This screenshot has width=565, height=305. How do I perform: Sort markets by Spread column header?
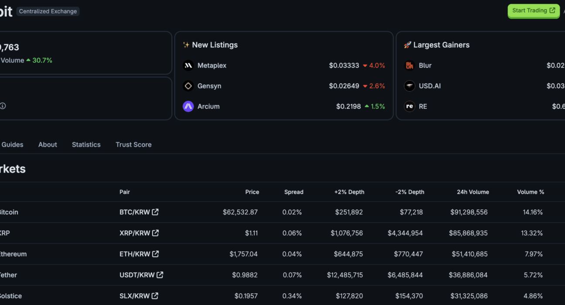pos(294,192)
